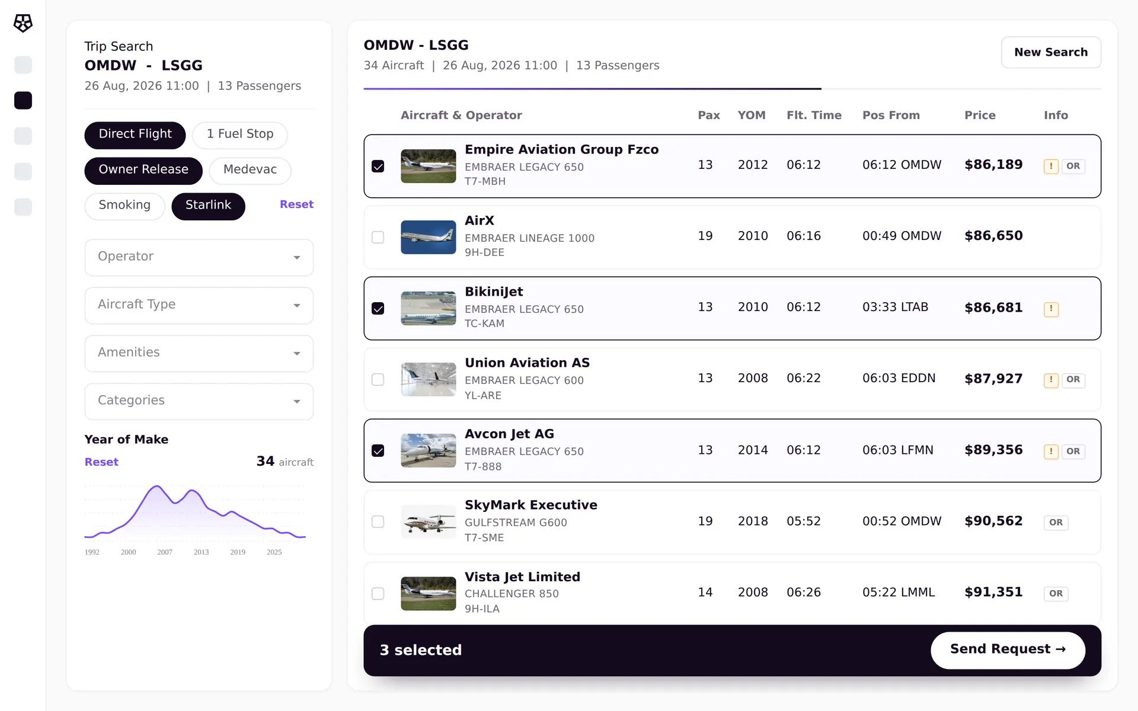Open Union Aviation AS aircraft photo
Screen dimensions: 1138x711
pyautogui.click(x=428, y=379)
